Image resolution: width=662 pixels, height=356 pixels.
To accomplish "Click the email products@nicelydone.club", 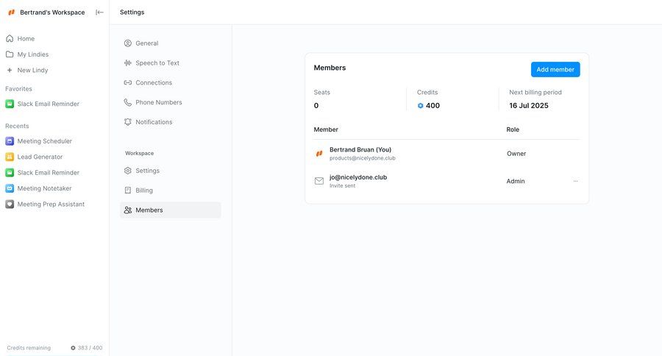I will [x=362, y=158].
